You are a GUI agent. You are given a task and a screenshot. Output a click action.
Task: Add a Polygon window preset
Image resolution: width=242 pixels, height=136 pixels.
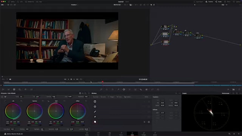(x=111, y=97)
